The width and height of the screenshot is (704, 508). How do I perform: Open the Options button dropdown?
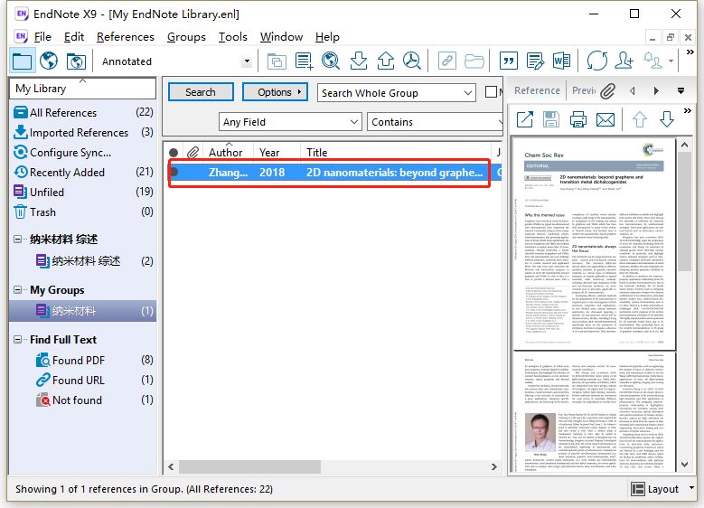275,92
